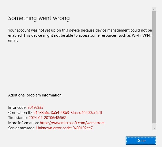The height and width of the screenshot is (147, 162).
Task: Click the red Correlation ID value
Action: point(68,113)
